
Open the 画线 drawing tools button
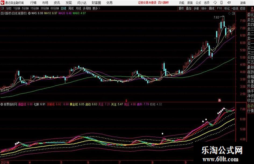[x=212, y=8]
